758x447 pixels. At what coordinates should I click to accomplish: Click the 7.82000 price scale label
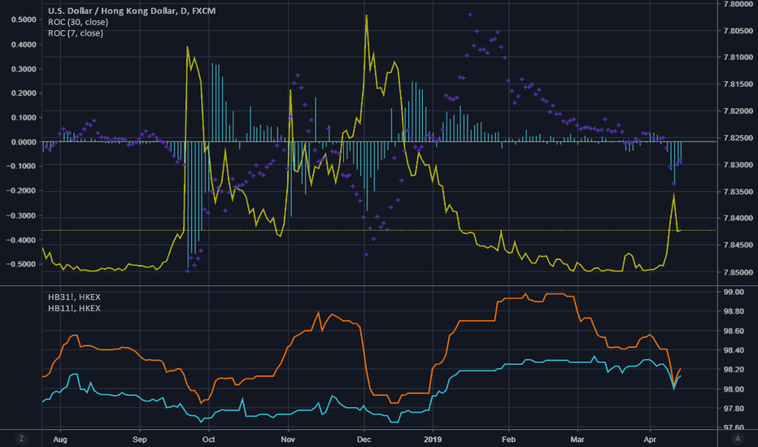[x=738, y=111]
